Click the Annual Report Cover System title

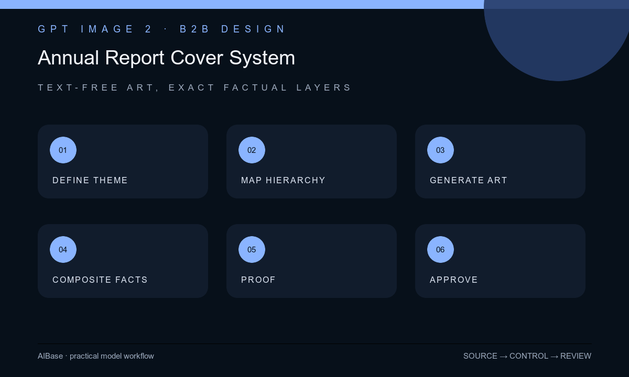166,58
